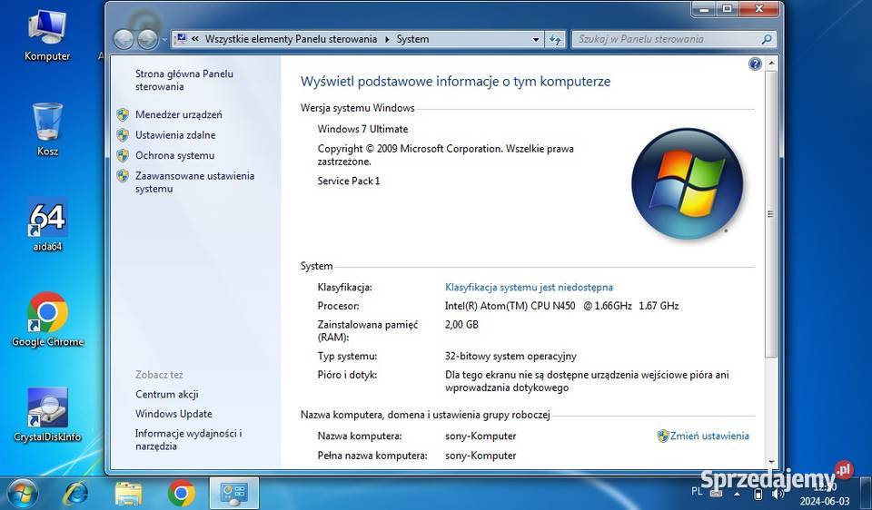The height and width of the screenshot is (510, 872).
Task: Open Informacje wydajności i narzędzia link
Action: tap(189, 439)
